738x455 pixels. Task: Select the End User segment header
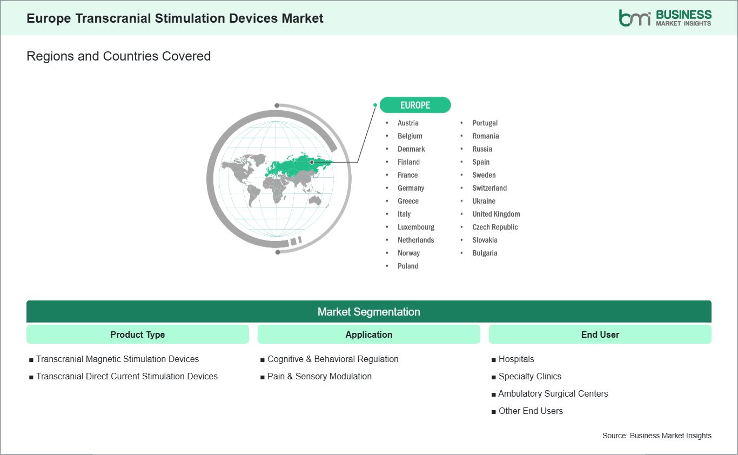(x=600, y=334)
